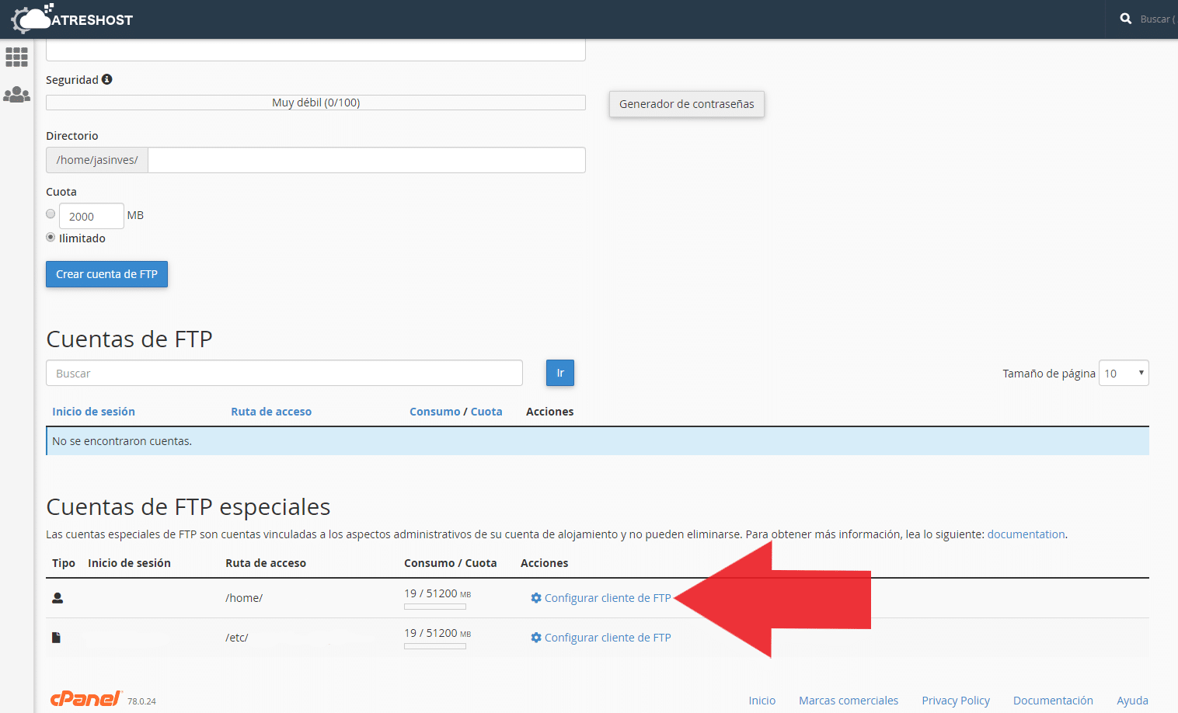Open Configurar cliente de FTP for /home/
1178x713 pixels.
[608, 598]
